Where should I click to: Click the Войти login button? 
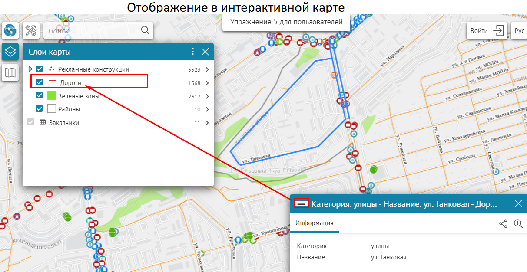tap(487, 31)
